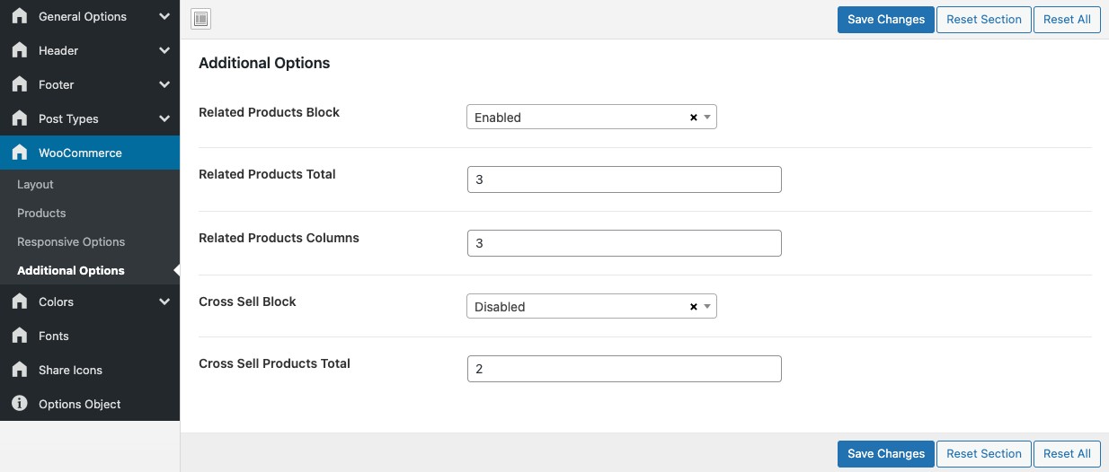The image size is (1109, 472).
Task: Select the Products submenu item
Action: (41, 213)
